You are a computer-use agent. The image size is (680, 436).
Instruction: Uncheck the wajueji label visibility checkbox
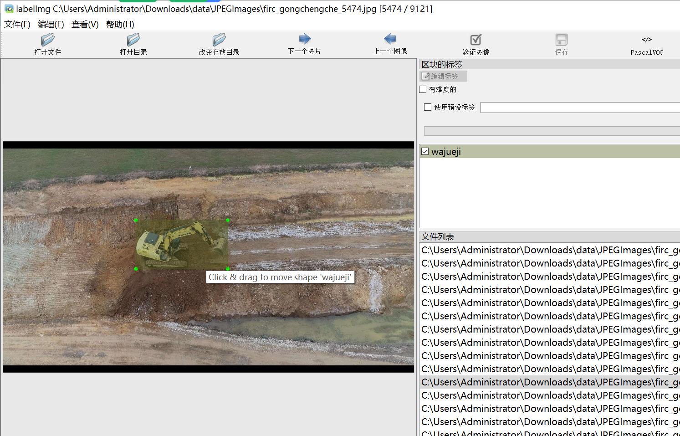pyautogui.click(x=425, y=151)
